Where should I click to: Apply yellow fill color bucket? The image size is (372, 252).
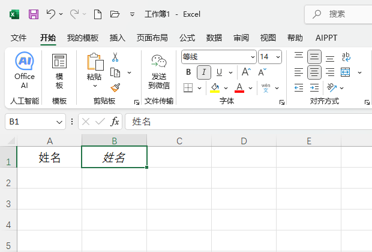point(215,88)
